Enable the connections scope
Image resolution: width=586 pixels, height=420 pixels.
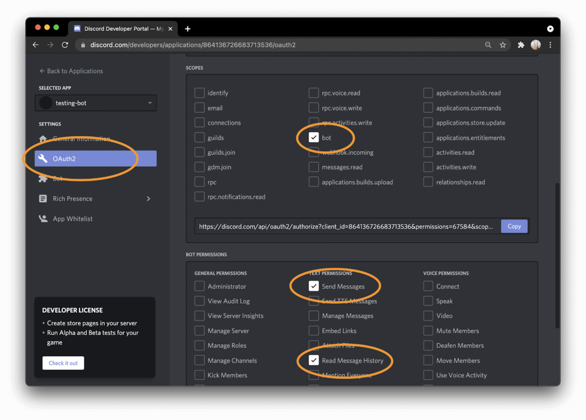(x=200, y=122)
